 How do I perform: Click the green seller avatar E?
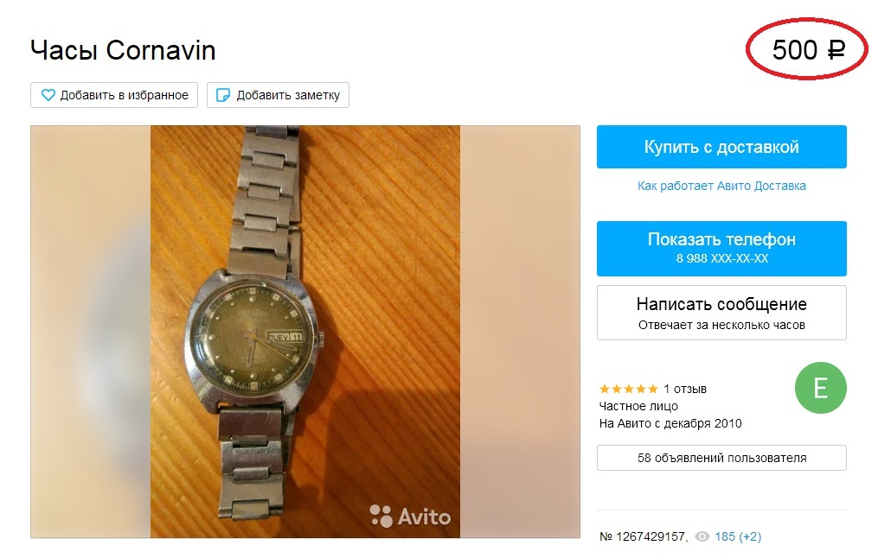tap(820, 388)
